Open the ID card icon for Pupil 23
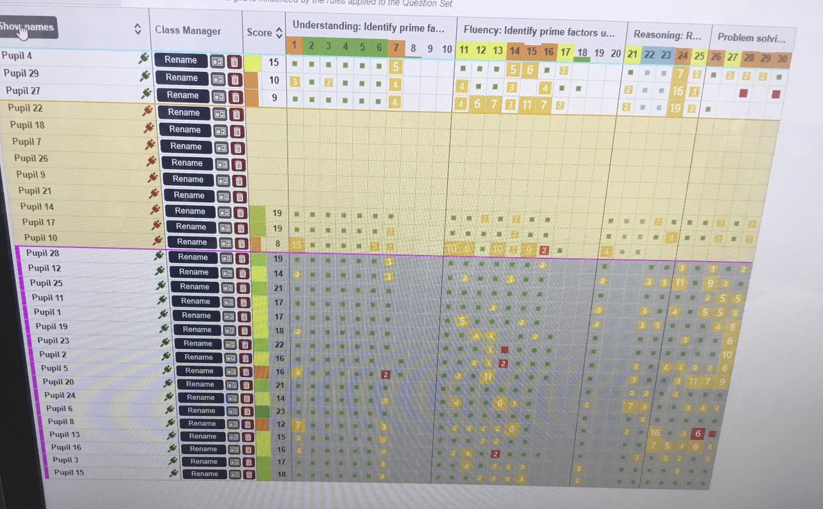 [x=230, y=344]
